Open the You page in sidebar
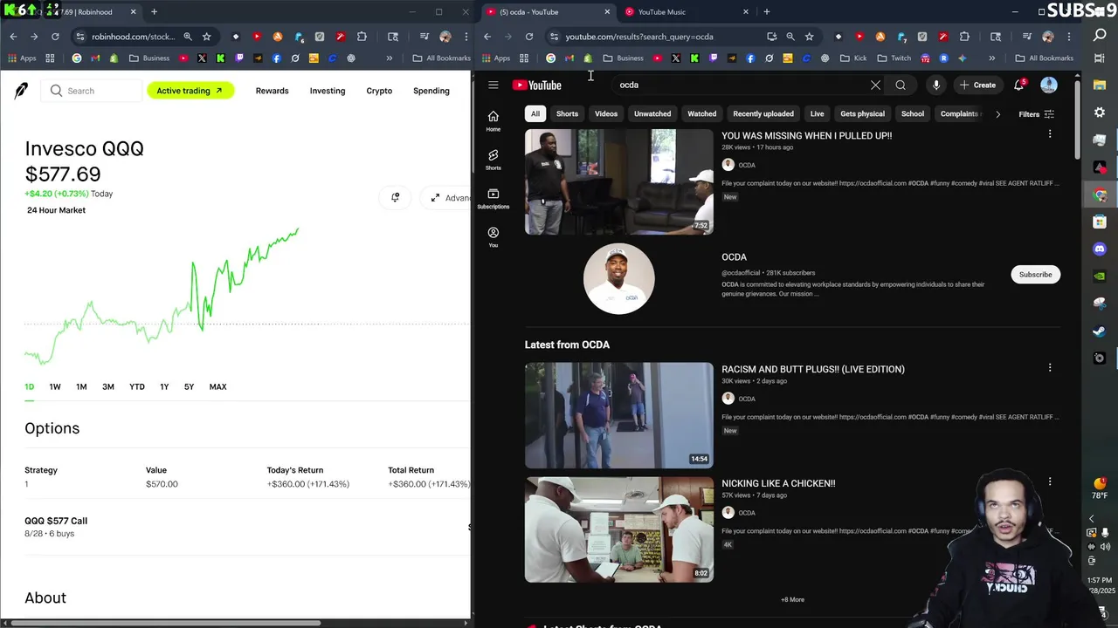This screenshot has width=1118, height=628. [x=493, y=237]
